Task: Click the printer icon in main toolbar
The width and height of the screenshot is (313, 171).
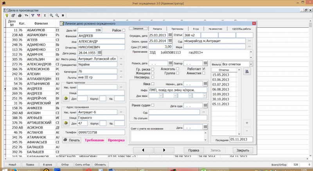Action: 20,15
